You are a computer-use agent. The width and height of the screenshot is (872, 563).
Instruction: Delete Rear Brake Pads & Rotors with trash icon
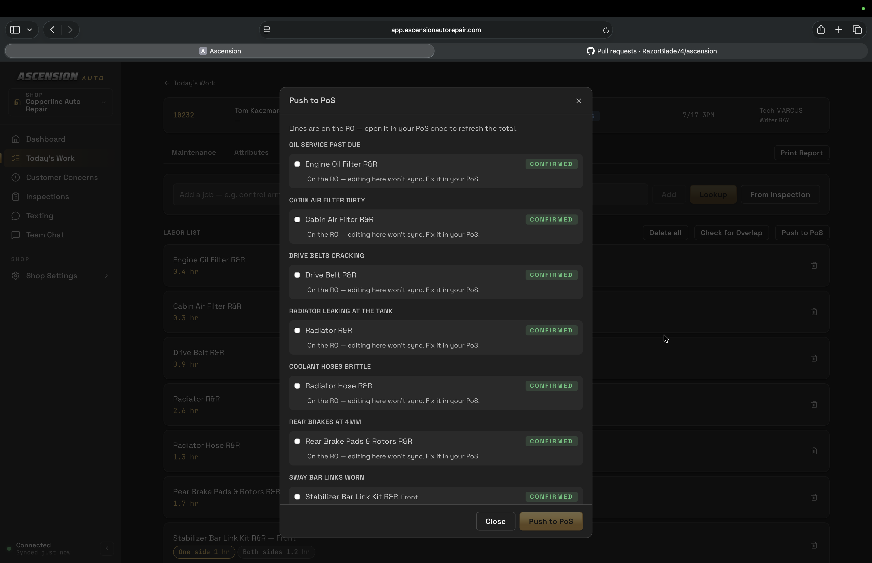[814, 497]
